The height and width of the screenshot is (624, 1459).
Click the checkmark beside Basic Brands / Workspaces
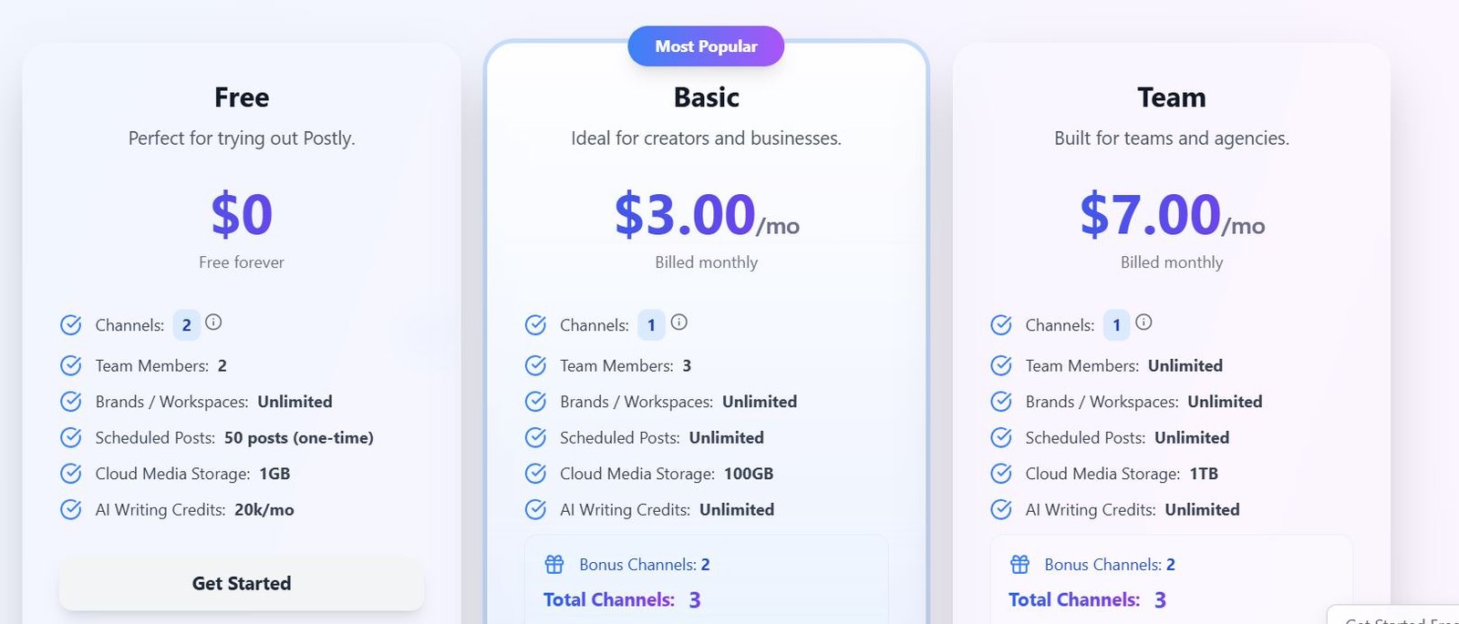tap(536, 402)
